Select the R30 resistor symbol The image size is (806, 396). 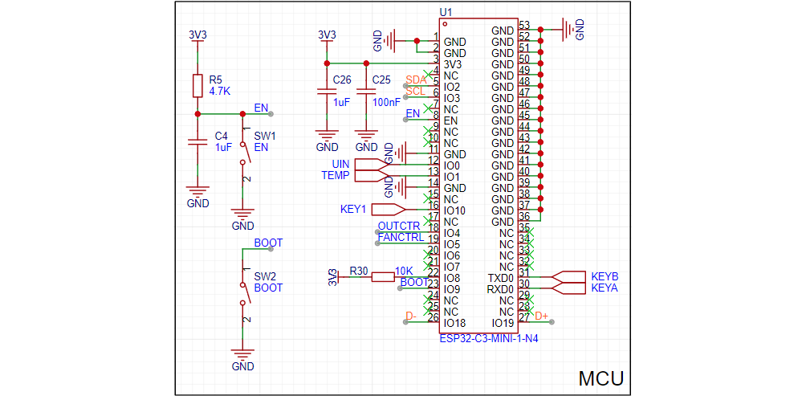(x=383, y=277)
